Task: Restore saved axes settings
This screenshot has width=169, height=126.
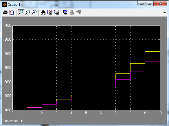Action: pos(56,12)
